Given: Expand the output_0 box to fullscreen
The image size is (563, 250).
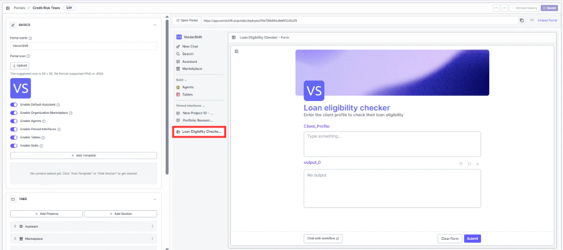Looking at the screenshot, I should pyautogui.click(x=469, y=164).
